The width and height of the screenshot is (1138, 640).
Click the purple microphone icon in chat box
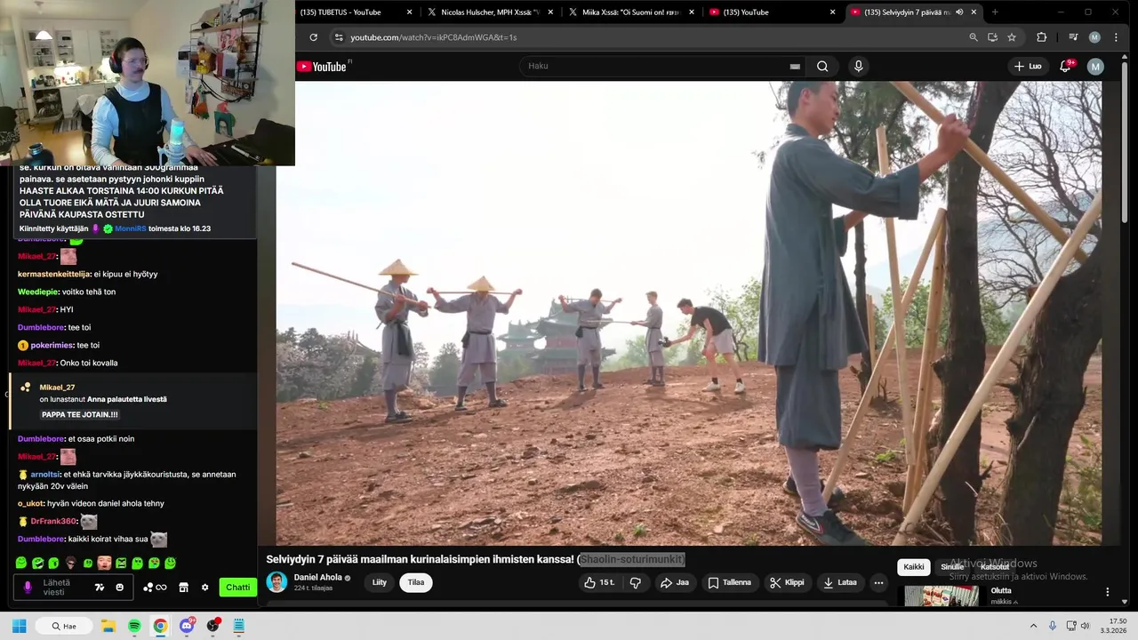click(28, 588)
